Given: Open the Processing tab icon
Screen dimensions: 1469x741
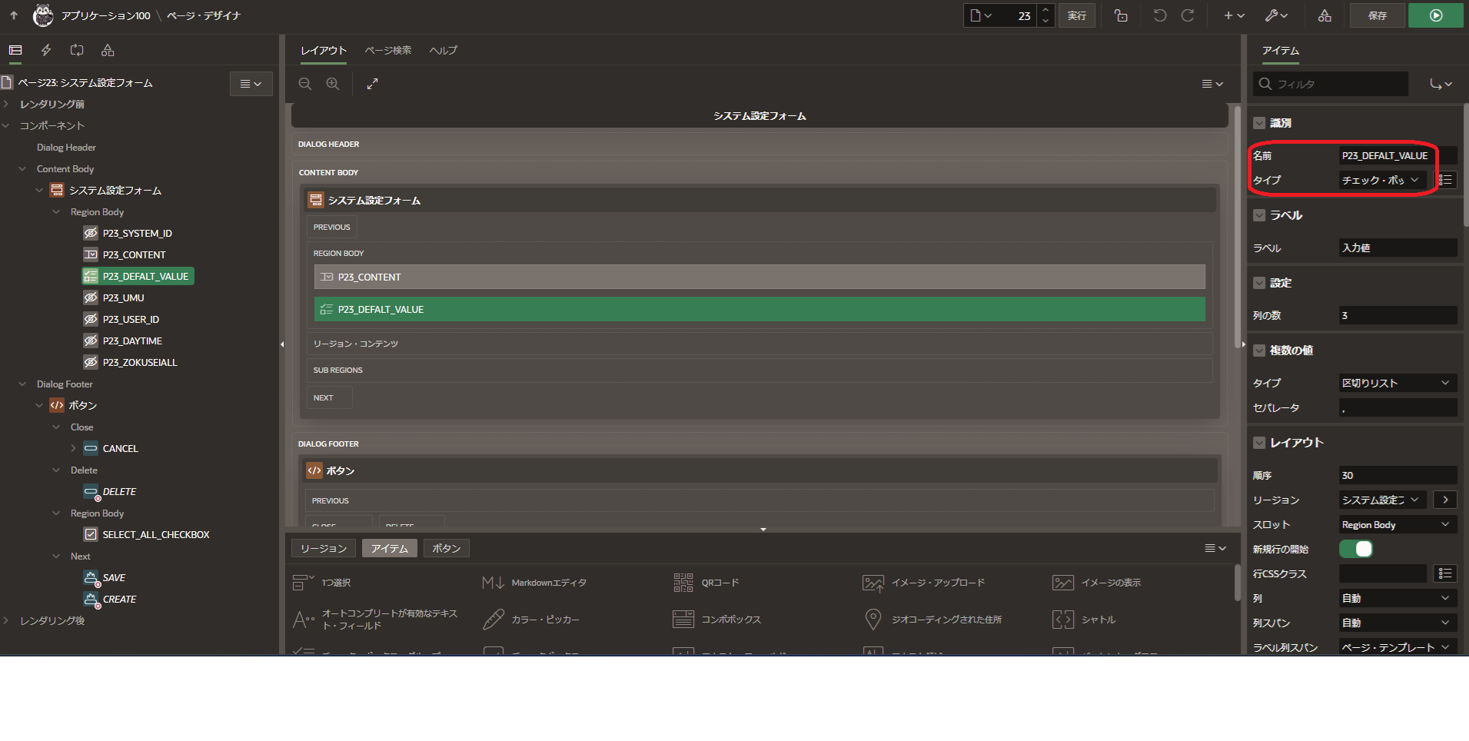Looking at the screenshot, I should click(77, 50).
